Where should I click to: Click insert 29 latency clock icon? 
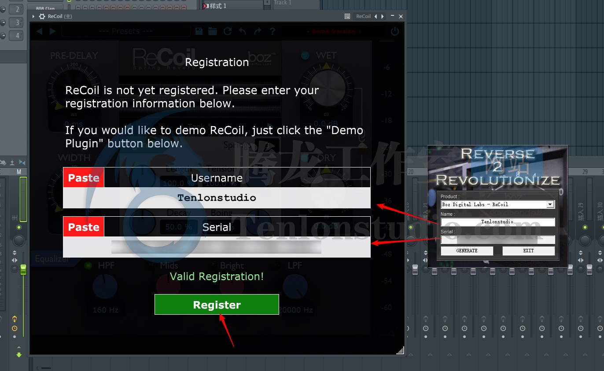[x=581, y=328]
